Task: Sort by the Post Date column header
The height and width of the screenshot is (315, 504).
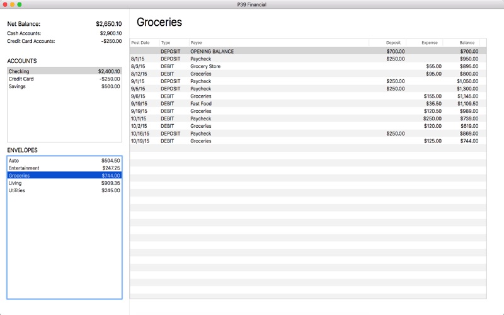Action: tap(140, 43)
